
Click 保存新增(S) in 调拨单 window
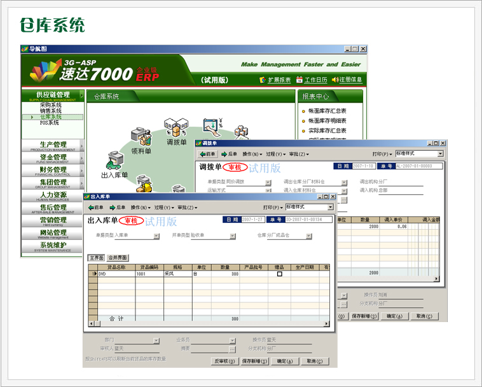(364, 316)
